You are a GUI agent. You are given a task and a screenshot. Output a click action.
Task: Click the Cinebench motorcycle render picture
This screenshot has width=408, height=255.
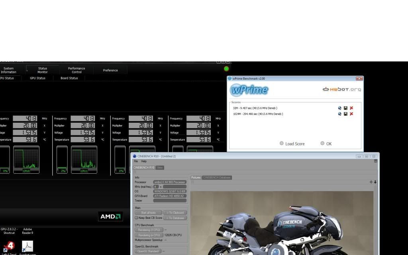pos(282,223)
